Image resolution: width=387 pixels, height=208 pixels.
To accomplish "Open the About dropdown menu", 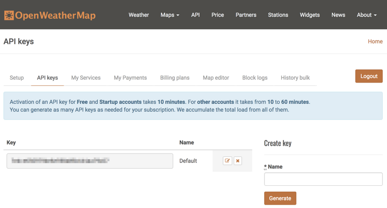I will click(367, 15).
